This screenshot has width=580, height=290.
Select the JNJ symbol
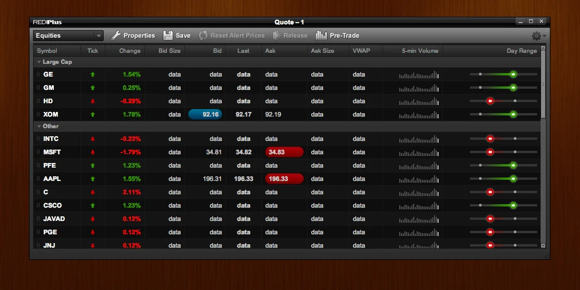49,245
